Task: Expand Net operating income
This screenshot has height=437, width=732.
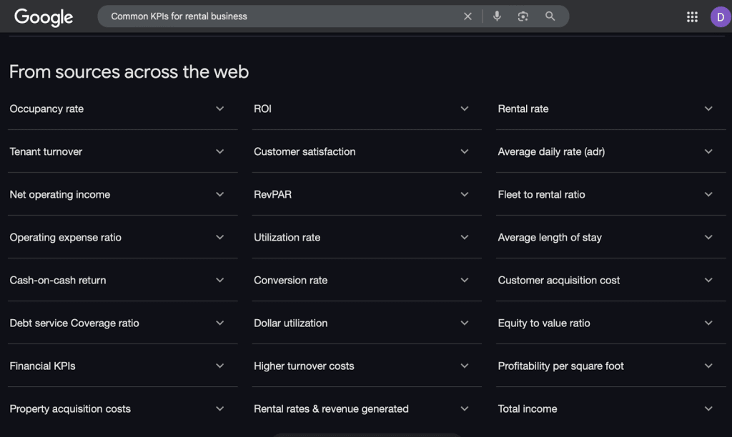Action: coord(220,194)
